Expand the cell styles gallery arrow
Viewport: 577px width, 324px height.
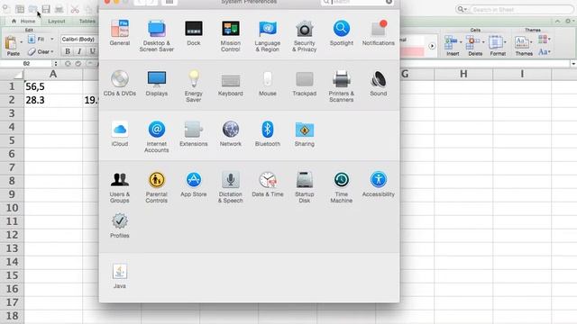pyautogui.click(x=432, y=46)
